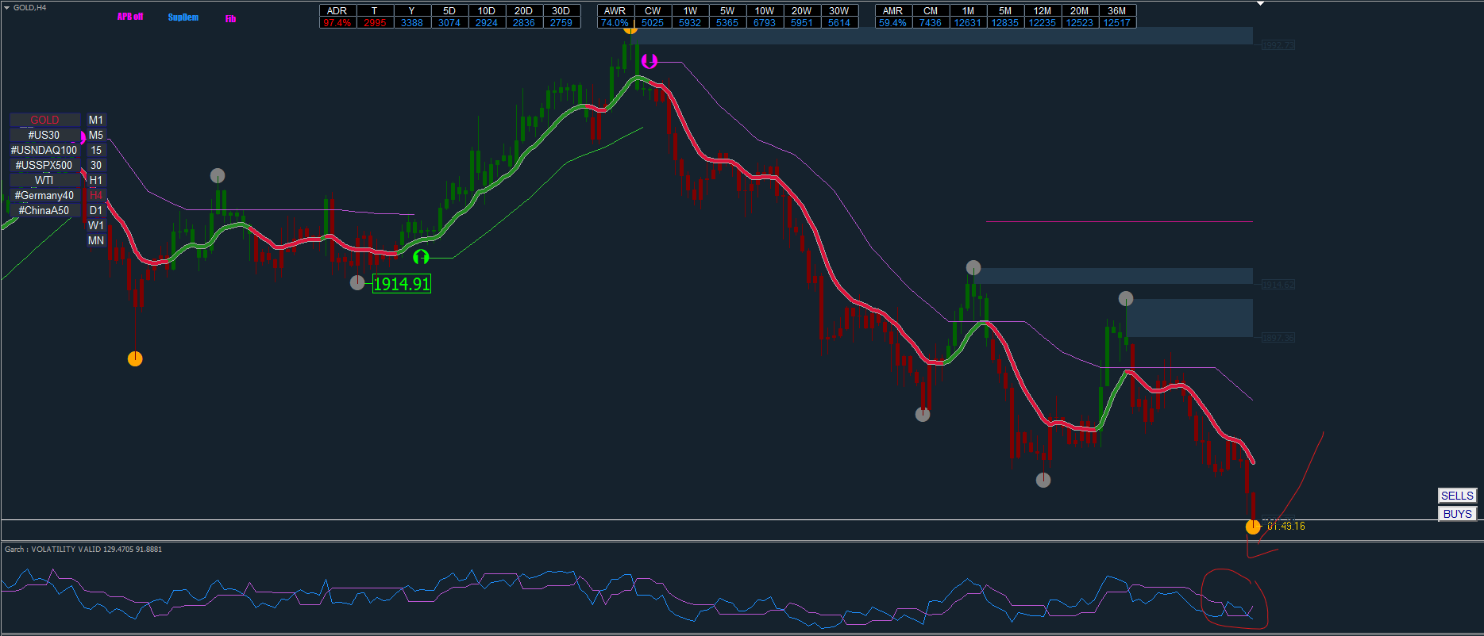The height and width of the screenshot is (636, 1484).
Task: Click the ADR header cell
Action: [337, 10]
